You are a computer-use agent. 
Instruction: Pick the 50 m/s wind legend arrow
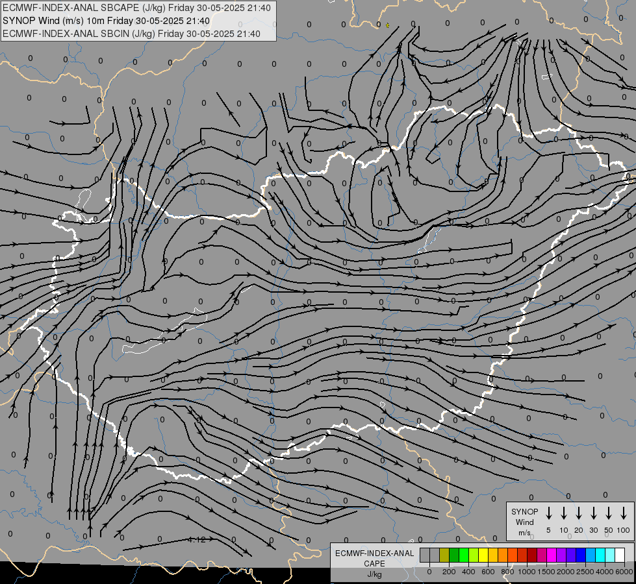(609, 513)
